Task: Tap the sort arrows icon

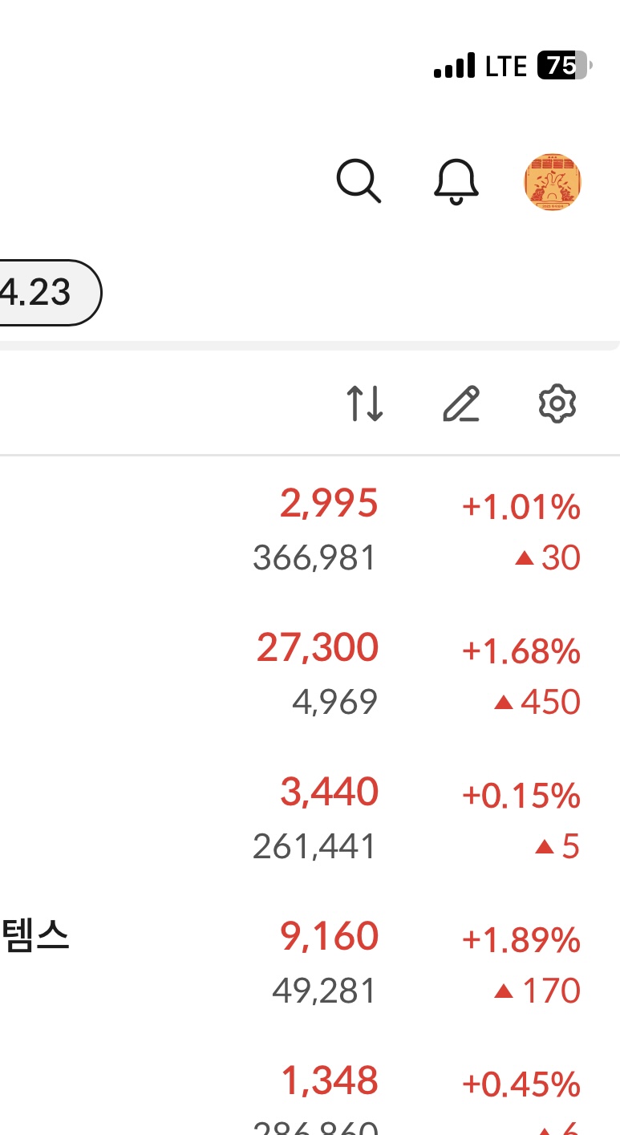Action: [x=365, y=404]
